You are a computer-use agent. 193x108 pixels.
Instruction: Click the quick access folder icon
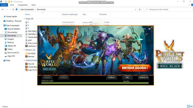9,2
